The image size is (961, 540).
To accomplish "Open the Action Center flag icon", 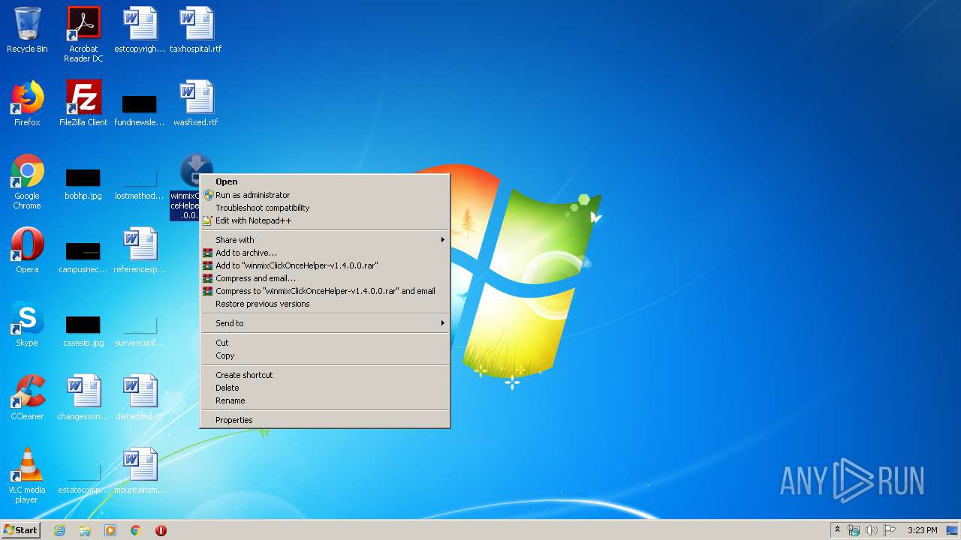I will 889,530.
